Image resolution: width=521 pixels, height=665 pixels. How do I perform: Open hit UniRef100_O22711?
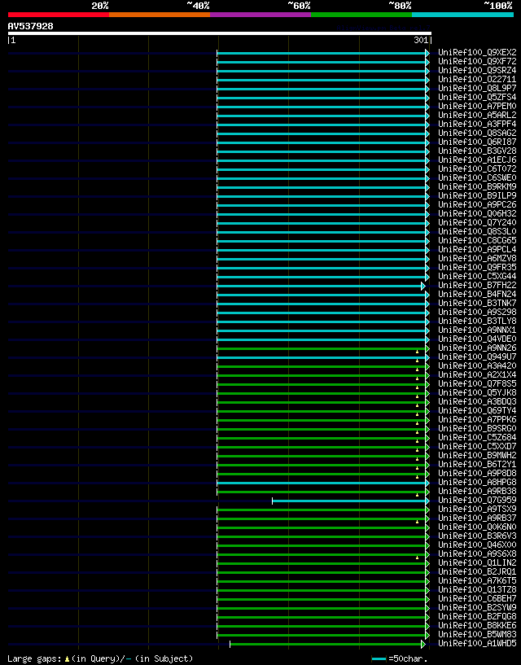point(477,79)
